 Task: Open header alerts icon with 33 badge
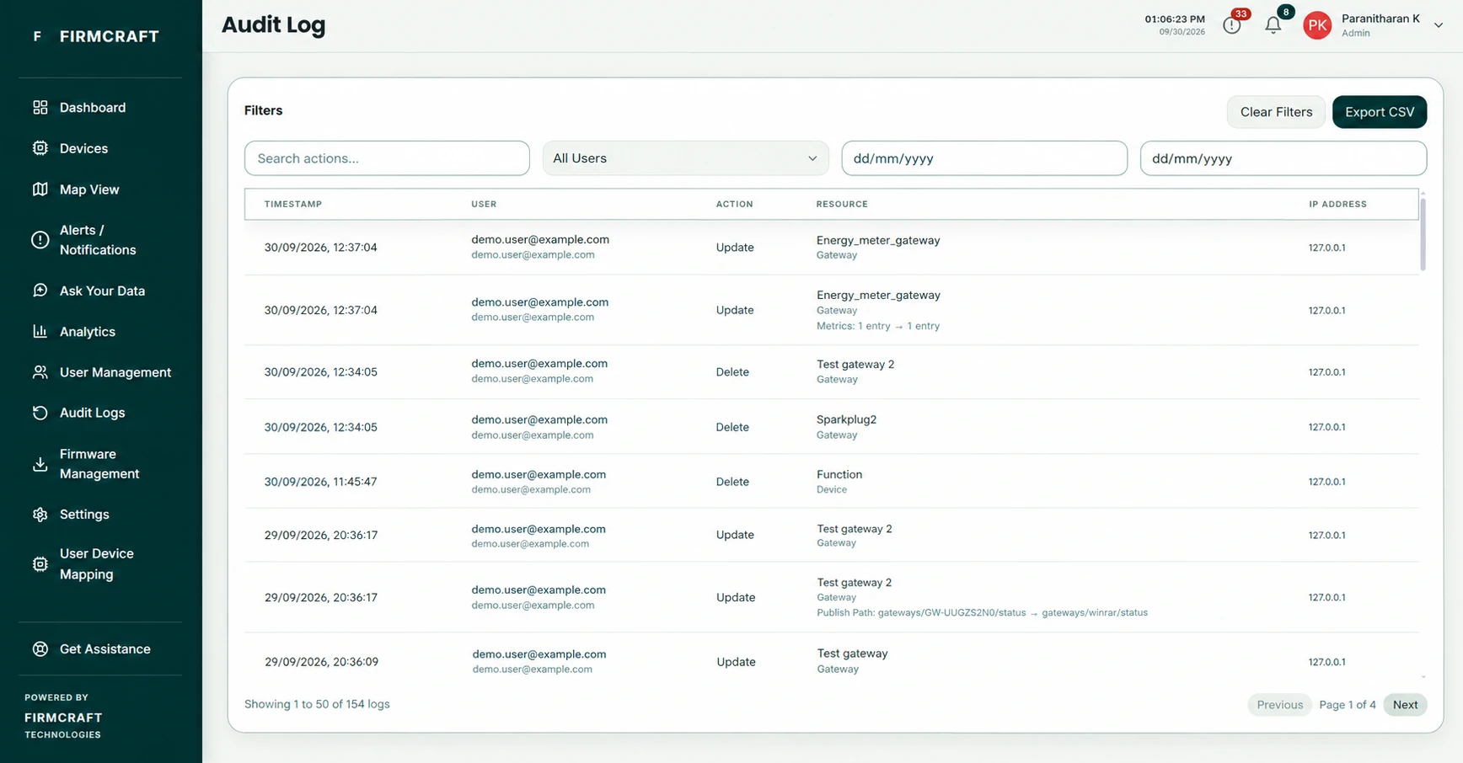1232,25
